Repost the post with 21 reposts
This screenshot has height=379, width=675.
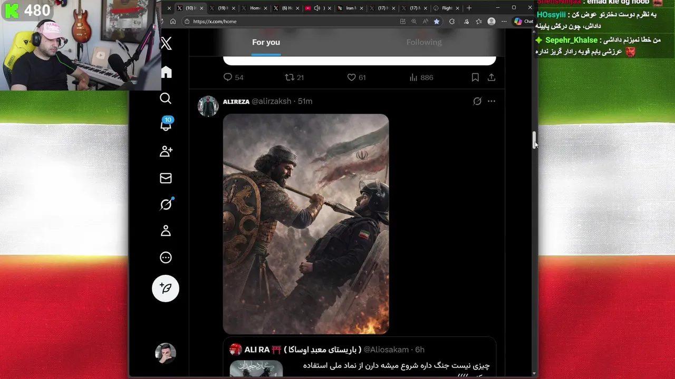point(294,77)
